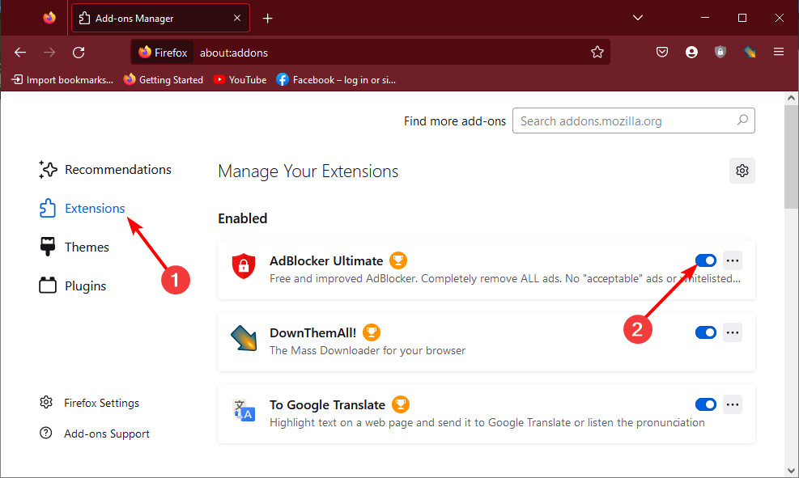Click the DownThemAll! arrow icon

click(244, 338)
